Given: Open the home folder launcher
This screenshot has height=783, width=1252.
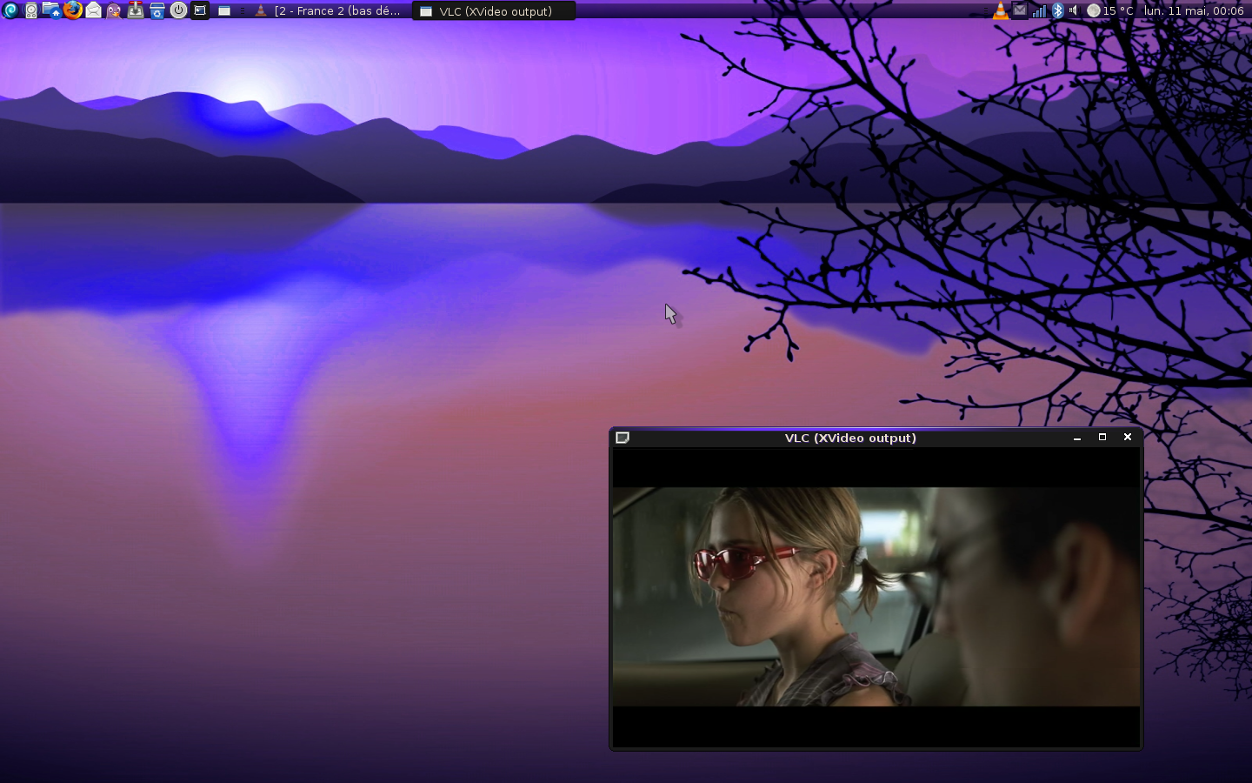Looking at the screenshot, I should click(x=51, y=10).
